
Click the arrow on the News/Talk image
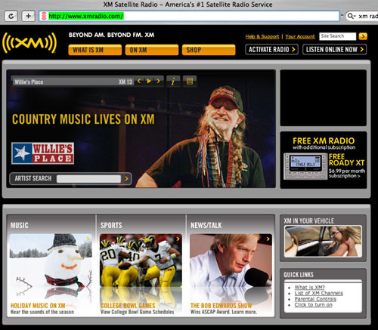point(268,239)
